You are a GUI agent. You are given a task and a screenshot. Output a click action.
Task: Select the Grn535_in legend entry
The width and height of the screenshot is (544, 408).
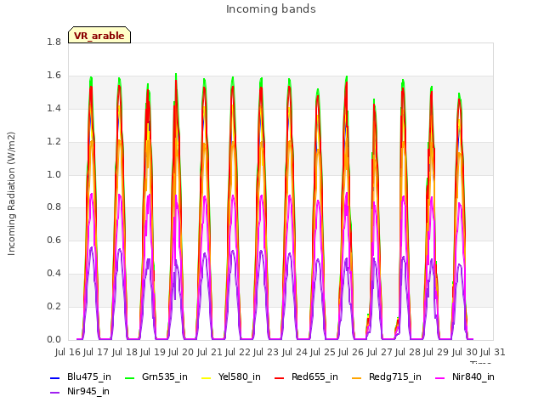pyautogui.click(x=156, y=377)
